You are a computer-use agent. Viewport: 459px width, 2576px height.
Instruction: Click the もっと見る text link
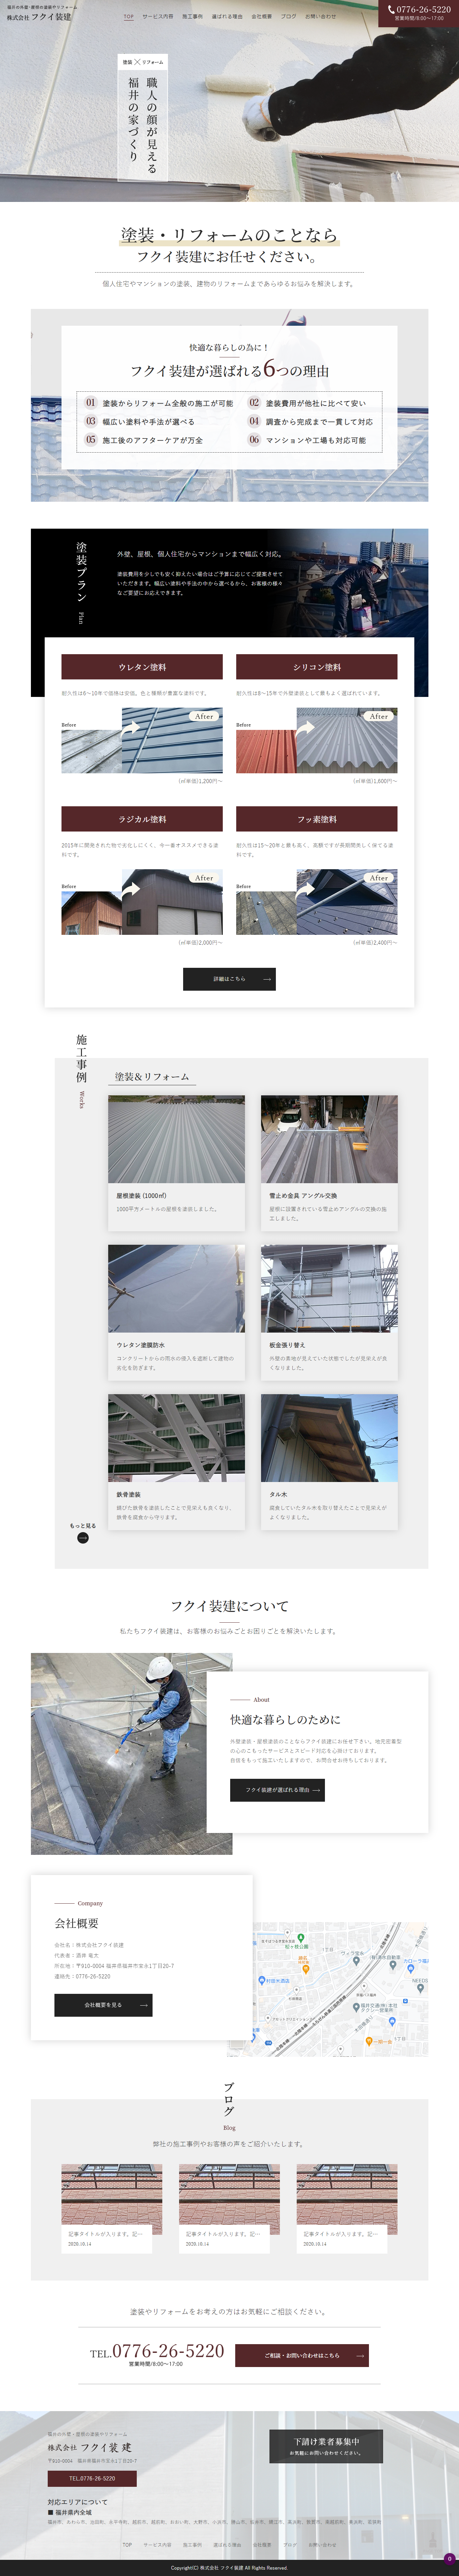point(83,1526)
